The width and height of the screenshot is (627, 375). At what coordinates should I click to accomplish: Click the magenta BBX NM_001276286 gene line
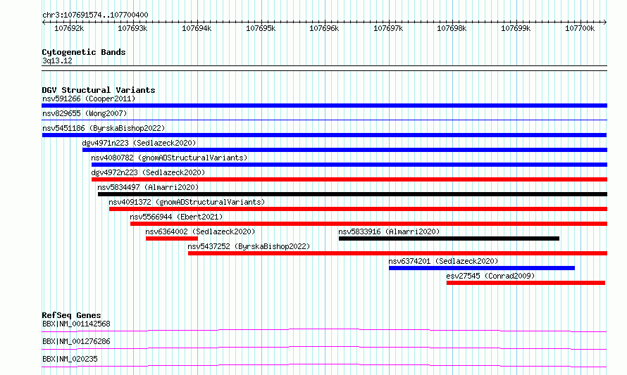tap(324, 348)
